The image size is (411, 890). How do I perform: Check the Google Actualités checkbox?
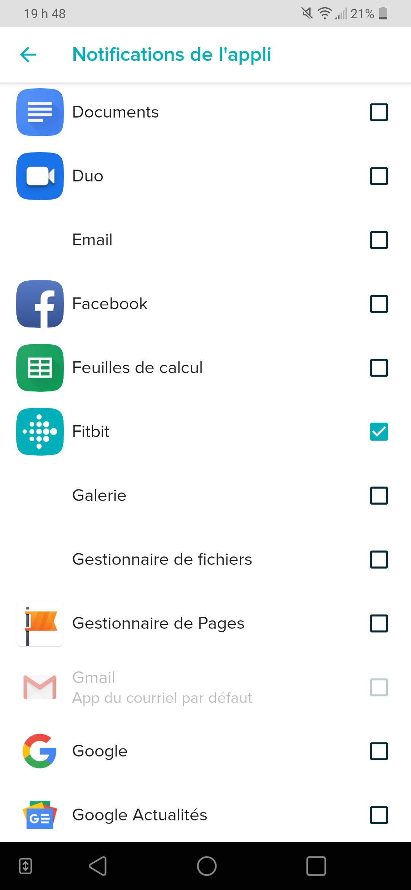(x=379, y=815)
